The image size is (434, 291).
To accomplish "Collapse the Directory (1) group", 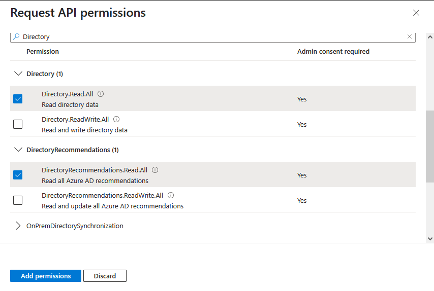I will click(x=18, y=74).
